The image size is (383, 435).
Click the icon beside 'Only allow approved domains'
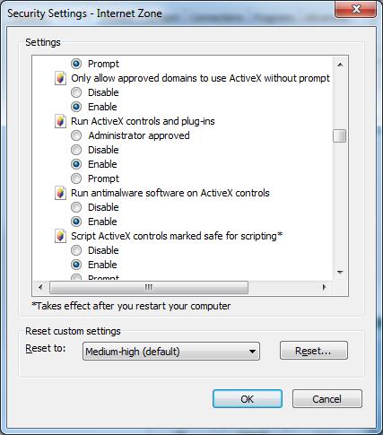tap(60, 78)
